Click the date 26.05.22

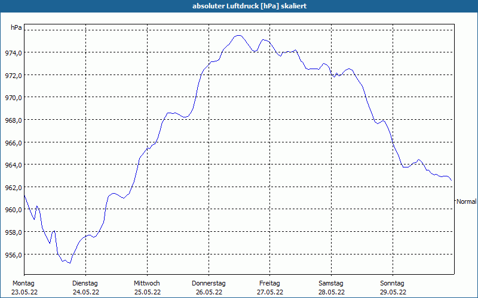coord(209,292)
